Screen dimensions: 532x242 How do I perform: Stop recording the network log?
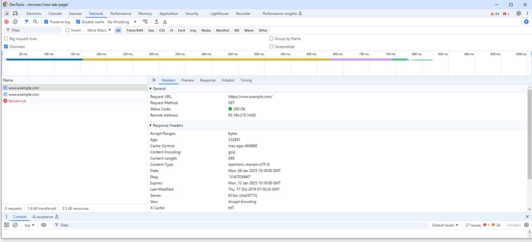pos(6,22)
